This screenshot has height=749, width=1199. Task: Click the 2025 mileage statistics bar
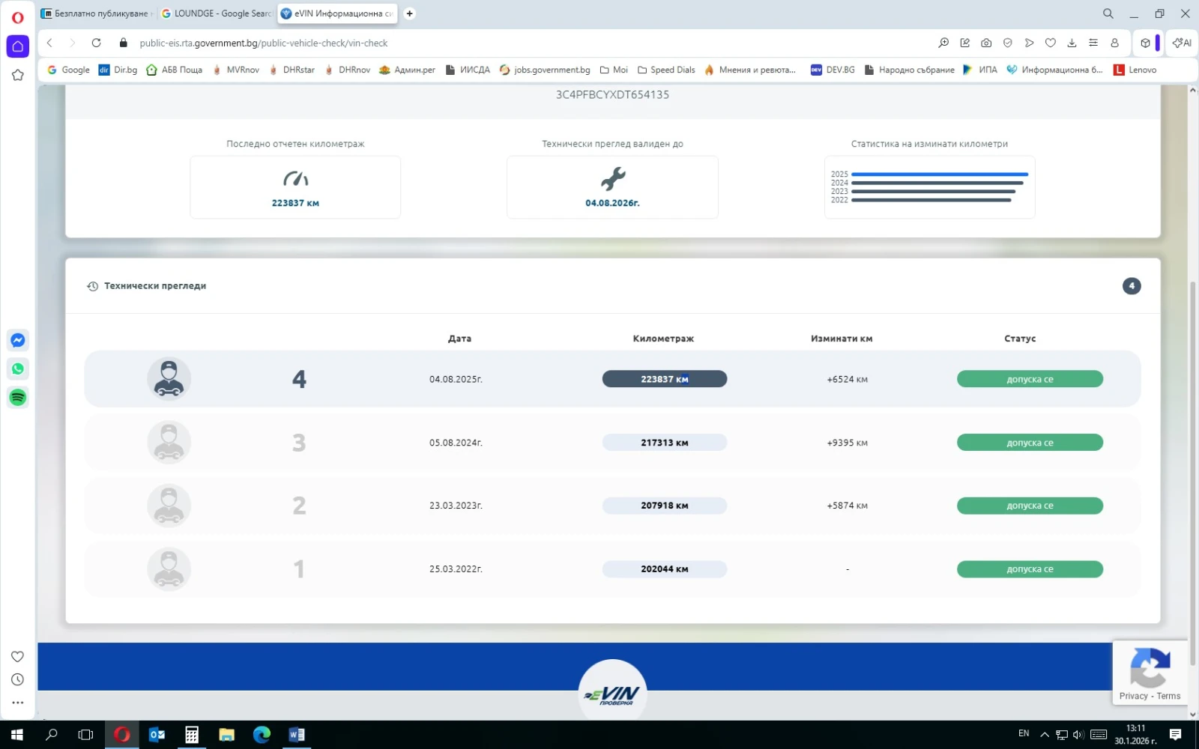pyautogui.click(x=939, y=174)
